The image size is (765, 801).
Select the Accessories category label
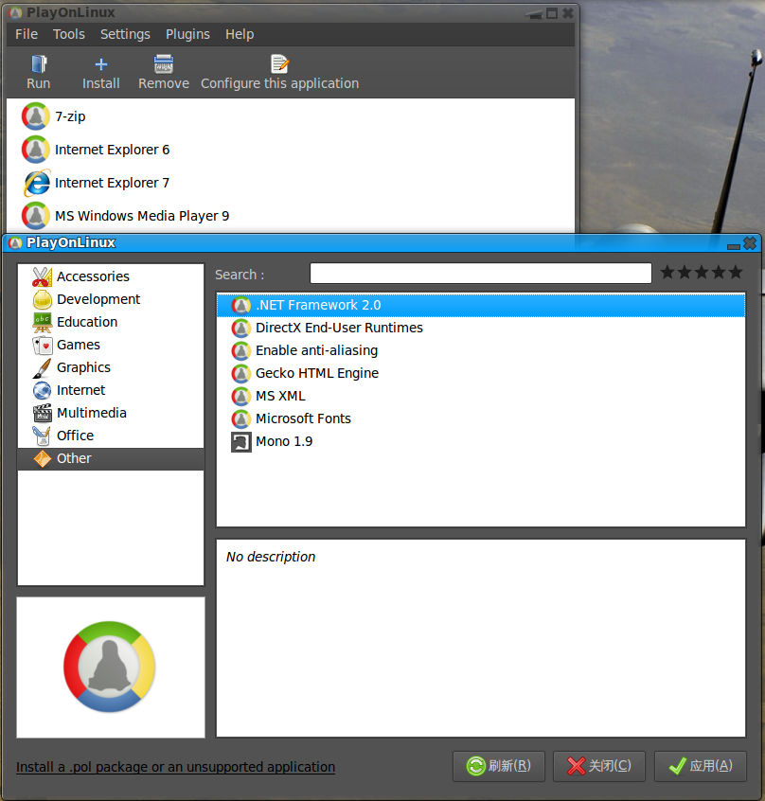93,276
